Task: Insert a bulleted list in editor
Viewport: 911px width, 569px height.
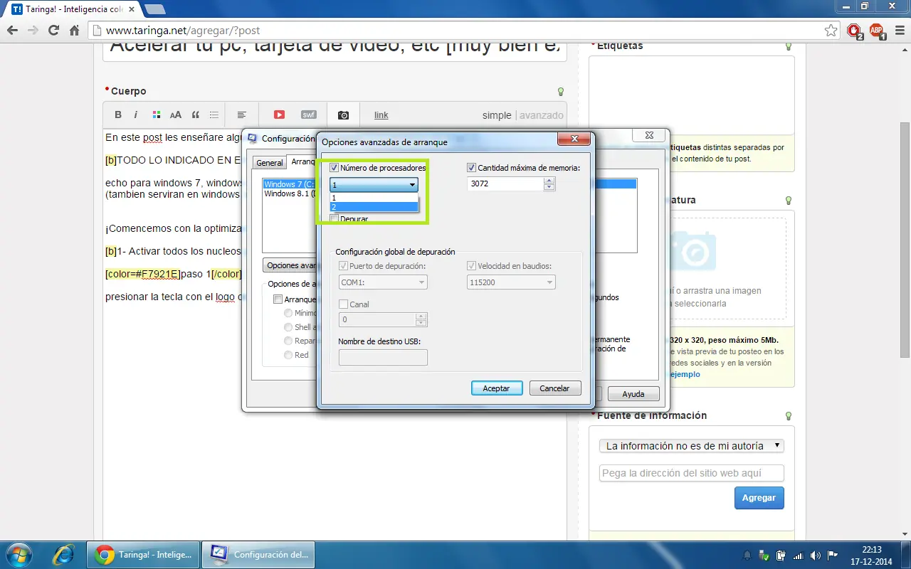Action: point(214,115)
